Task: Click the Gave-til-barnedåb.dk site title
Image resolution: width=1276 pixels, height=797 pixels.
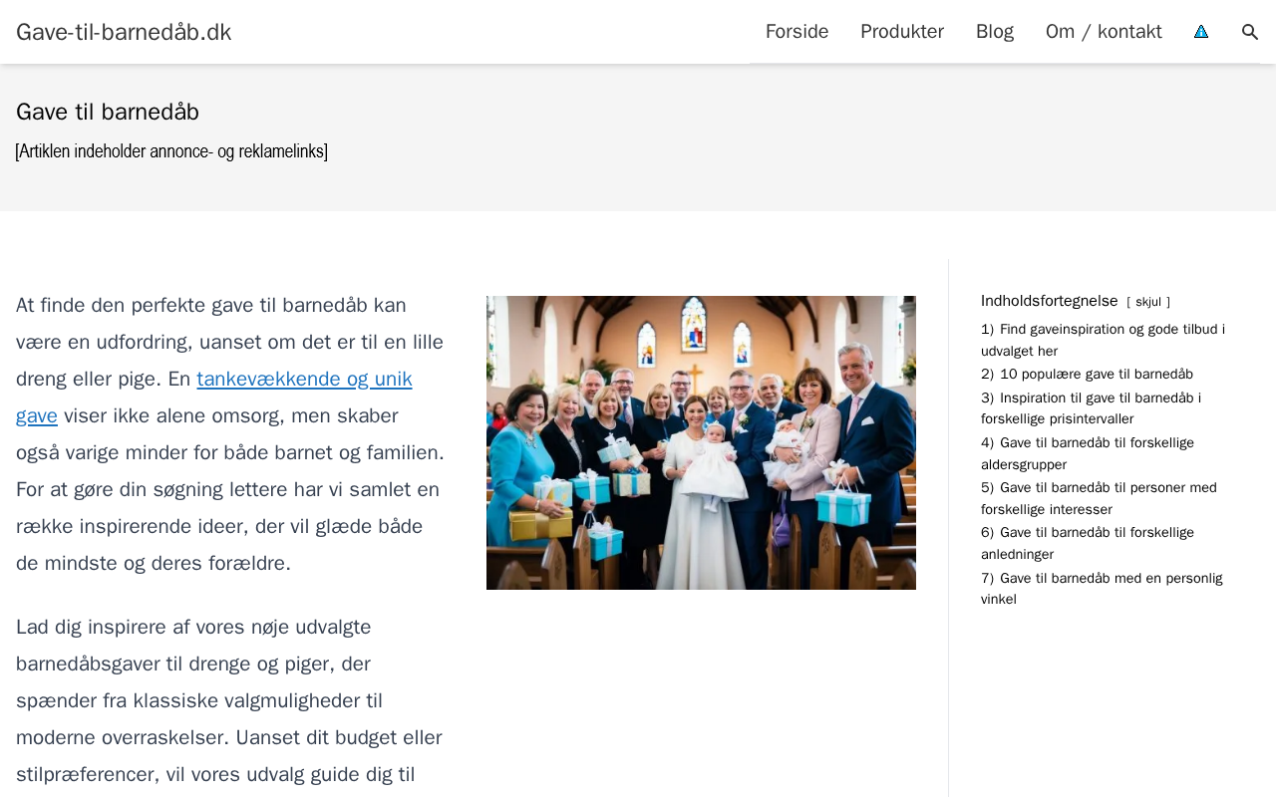Action: (124, 32)
